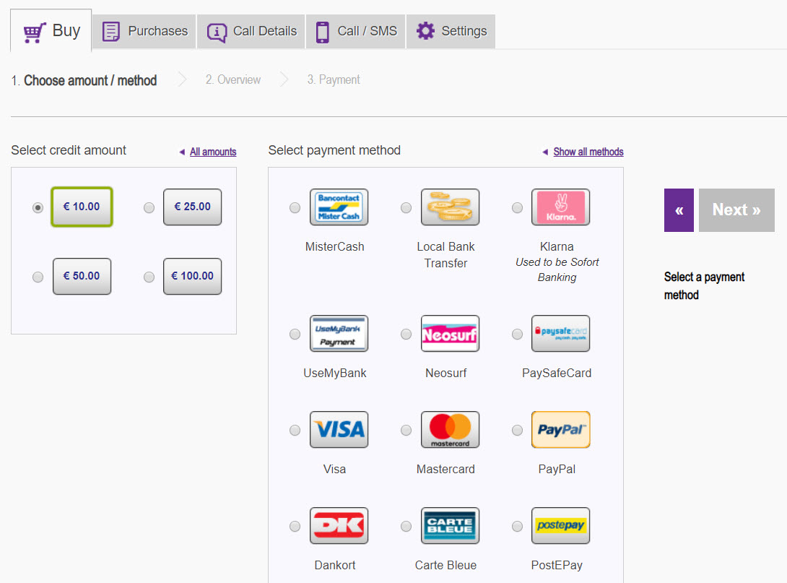Pick the Neosurf payment icon
This screenshot has width=787, height=583.
tap(450, 334)
